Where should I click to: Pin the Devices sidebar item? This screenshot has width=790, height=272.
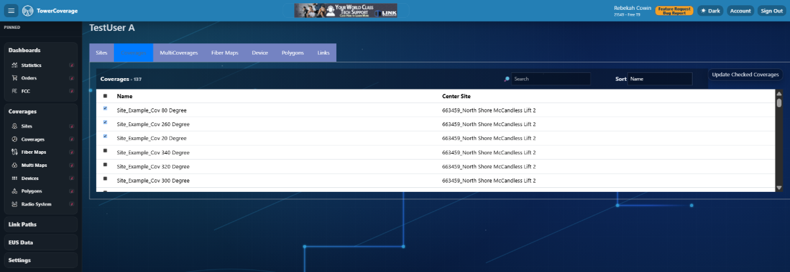72,178
